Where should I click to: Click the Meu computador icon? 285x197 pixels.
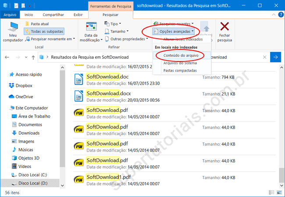point(13,28)
